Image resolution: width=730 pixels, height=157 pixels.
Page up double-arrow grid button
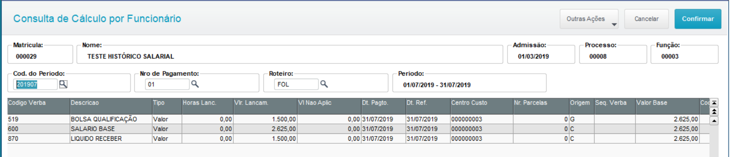(x=714, y=111)
